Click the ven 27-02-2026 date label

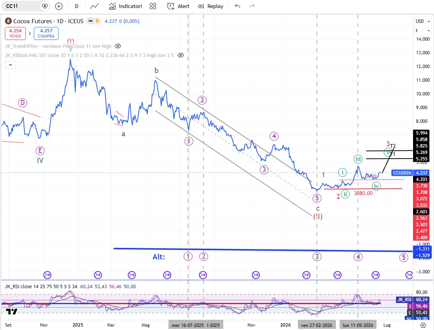pyautogui.click(x=316, y=325)
